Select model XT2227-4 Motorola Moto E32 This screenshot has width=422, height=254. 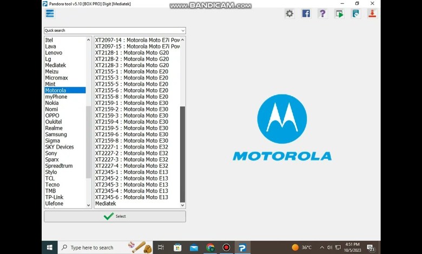(x=131, y=166)
